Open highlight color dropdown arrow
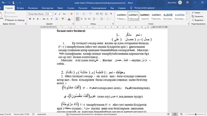The image size is (207, 116). (66, 19)
